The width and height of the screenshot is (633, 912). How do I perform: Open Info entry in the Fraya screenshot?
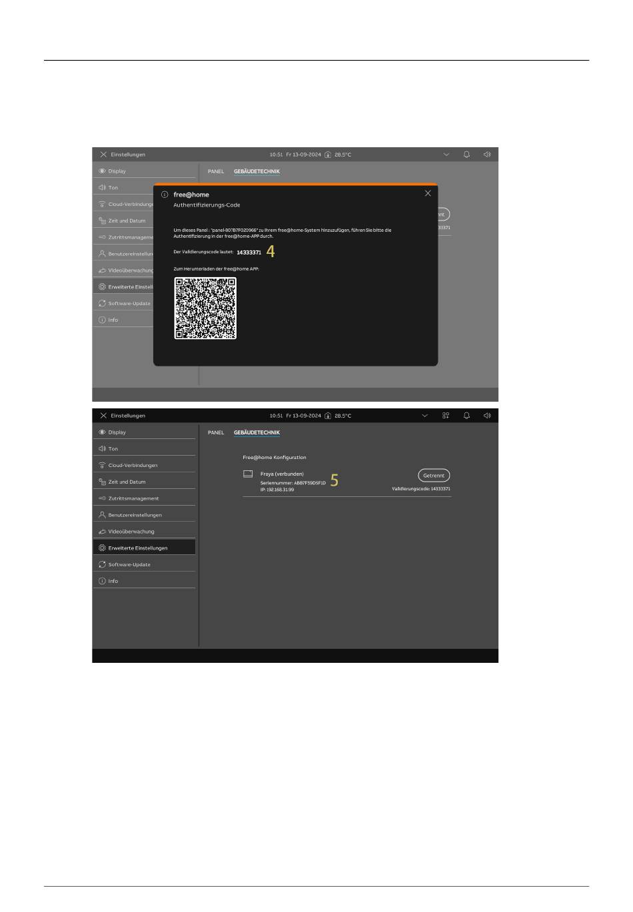click(145, 581)
